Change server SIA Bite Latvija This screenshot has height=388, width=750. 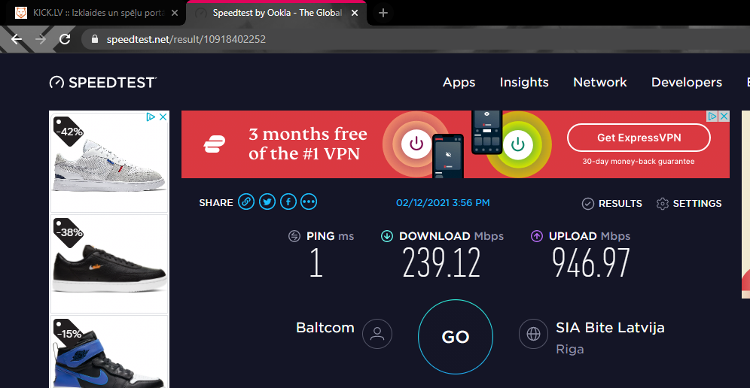coord(610,328)
